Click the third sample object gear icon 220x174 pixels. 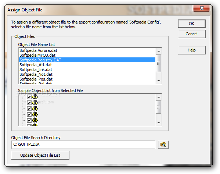(35, 109)
